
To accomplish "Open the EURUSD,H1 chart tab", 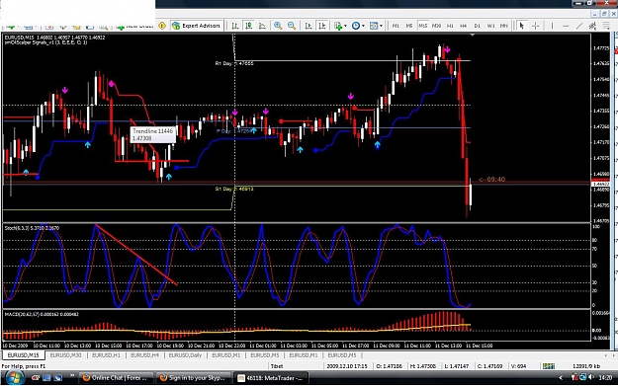I will pos(106,355).
